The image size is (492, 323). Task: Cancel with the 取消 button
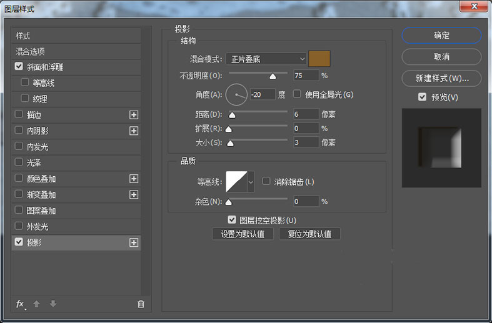click(x=441, y=57)
